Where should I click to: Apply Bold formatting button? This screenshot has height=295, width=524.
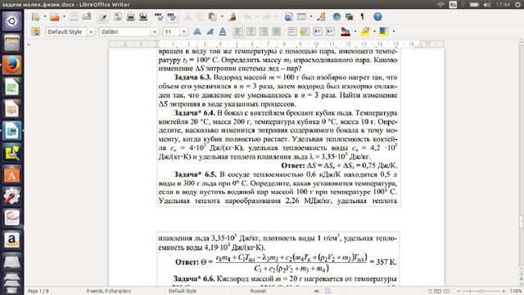tap(197, 31)
